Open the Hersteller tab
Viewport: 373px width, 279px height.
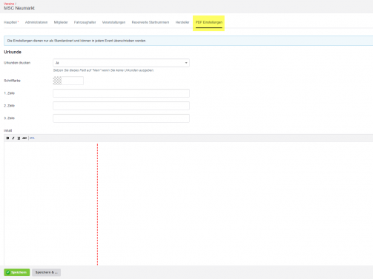click(182, 22)
